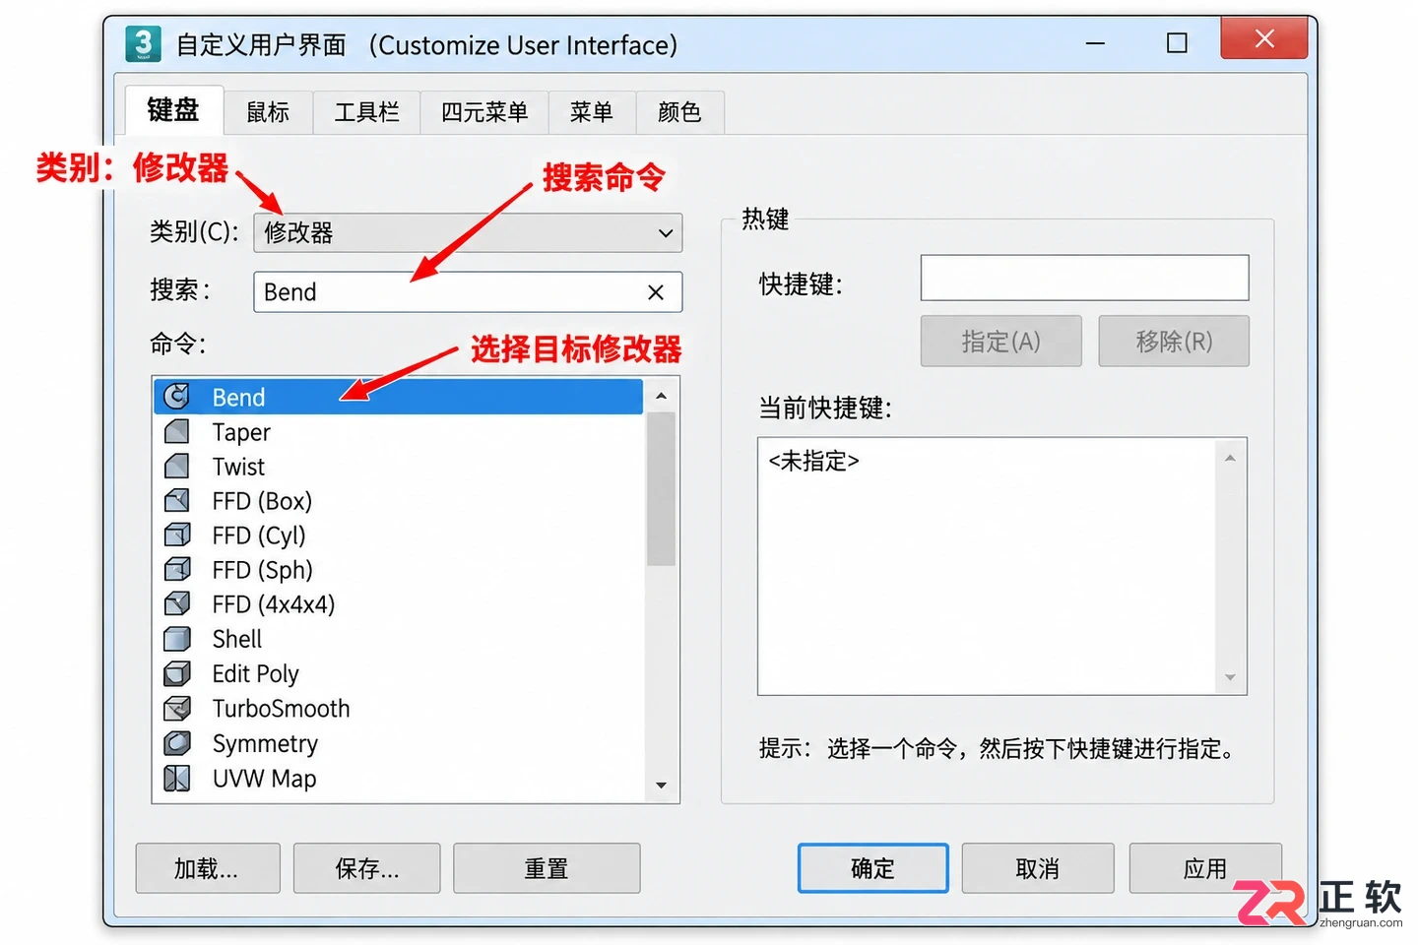The height and width of the screenshot is (945, 1418).
Task: Click the 指定(A) button
Action: click(x=1000, y=341)
